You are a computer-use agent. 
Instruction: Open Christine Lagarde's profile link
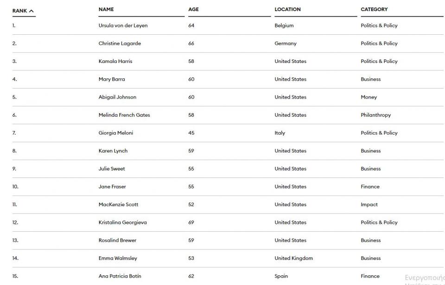click(x=120, y=44)
